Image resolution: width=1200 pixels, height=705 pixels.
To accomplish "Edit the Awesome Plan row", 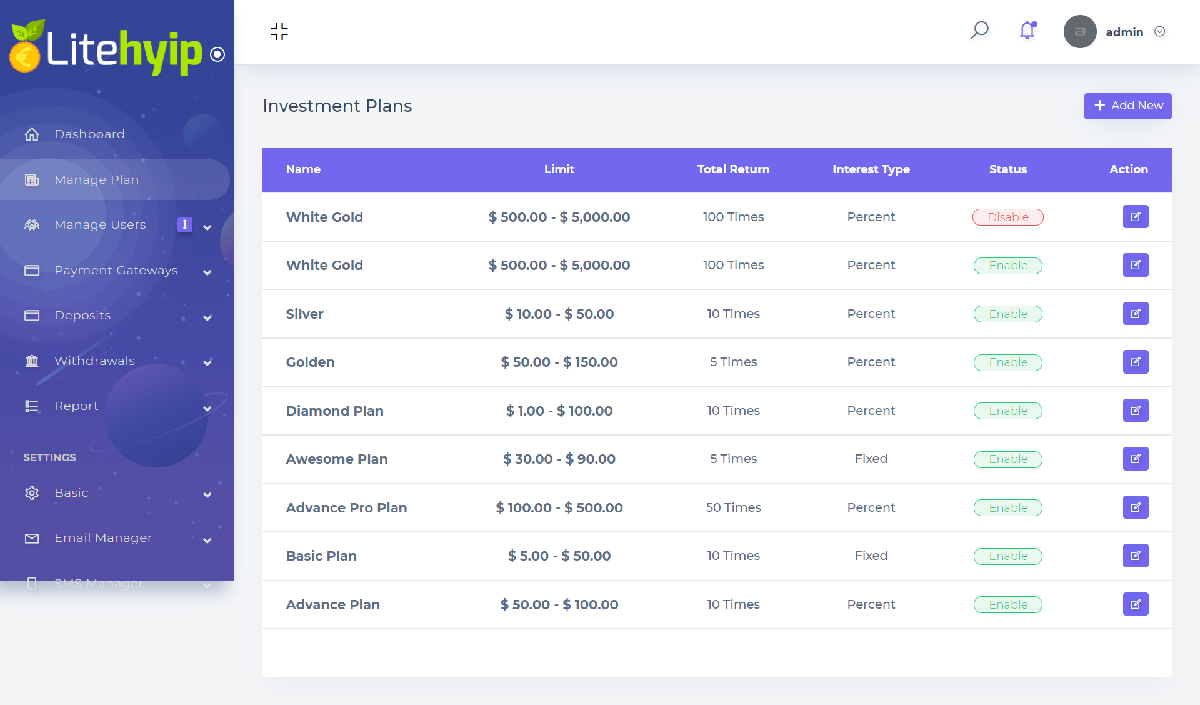I will 1135,459.
